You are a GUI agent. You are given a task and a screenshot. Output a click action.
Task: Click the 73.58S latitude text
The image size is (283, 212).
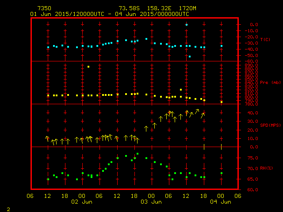point(128,8)
